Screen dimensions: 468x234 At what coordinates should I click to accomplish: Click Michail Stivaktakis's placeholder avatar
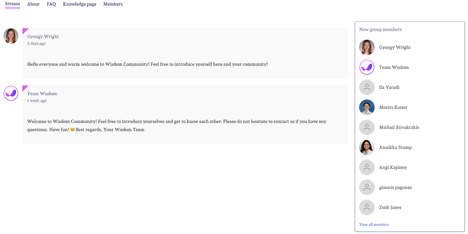click(367, 128)
